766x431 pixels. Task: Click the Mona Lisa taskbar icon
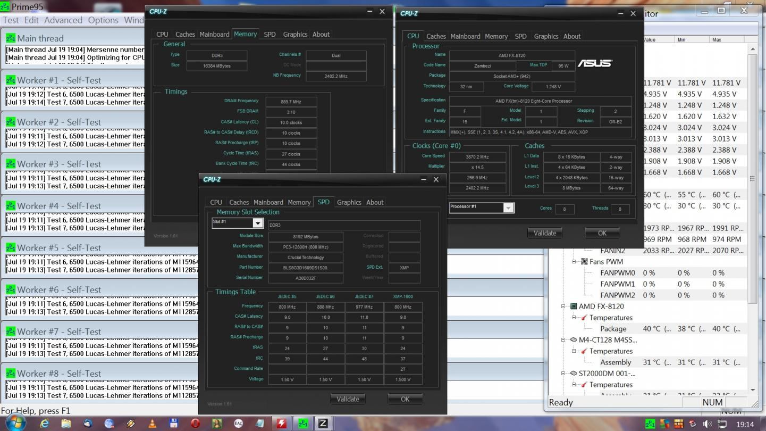pos(216,423)
